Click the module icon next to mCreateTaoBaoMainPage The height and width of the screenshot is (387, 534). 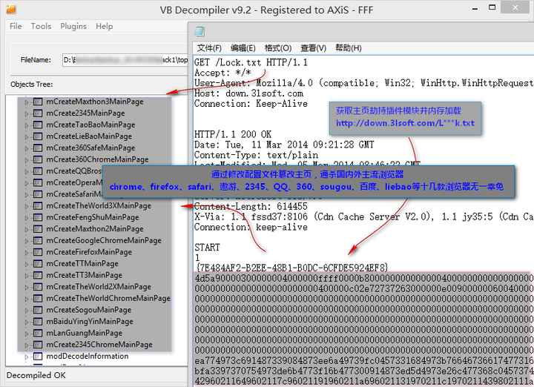(x=38, y=125)
